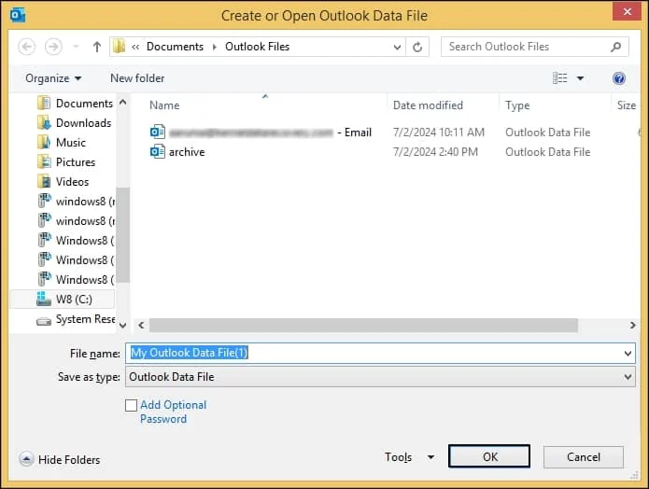The width and height of the screenshot is (649, 489).
Task: Open the Help icon
Action: pyautogui.click(x=619, y=78)
